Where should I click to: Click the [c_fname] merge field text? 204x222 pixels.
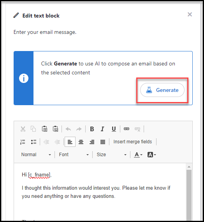[x=39, y=175]
